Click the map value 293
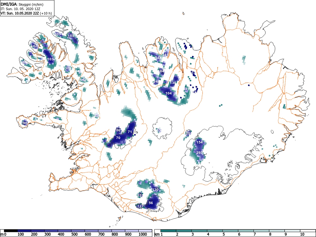The height and width of the screenshot is (237, 316). click(x=199, y=153)
